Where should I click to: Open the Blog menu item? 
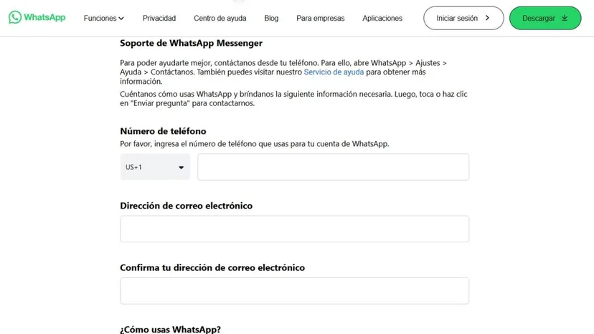[271, 18]
